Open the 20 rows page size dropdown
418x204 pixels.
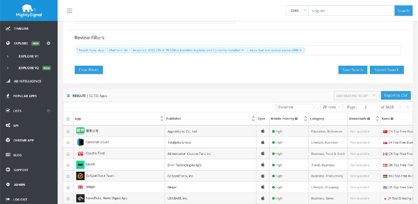coord(332,107)
